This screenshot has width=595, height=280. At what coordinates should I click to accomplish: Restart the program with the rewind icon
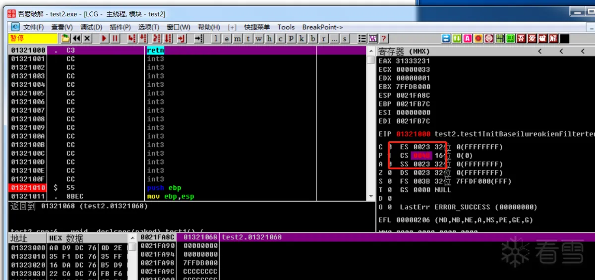(76, 38)
